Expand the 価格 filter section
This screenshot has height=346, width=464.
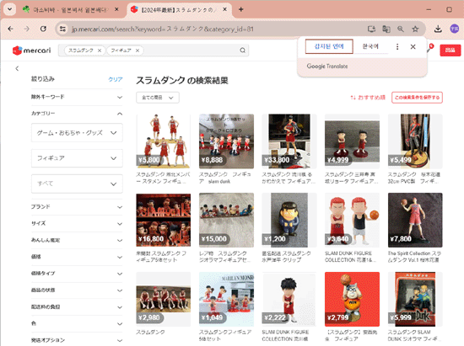coord(77,257)
